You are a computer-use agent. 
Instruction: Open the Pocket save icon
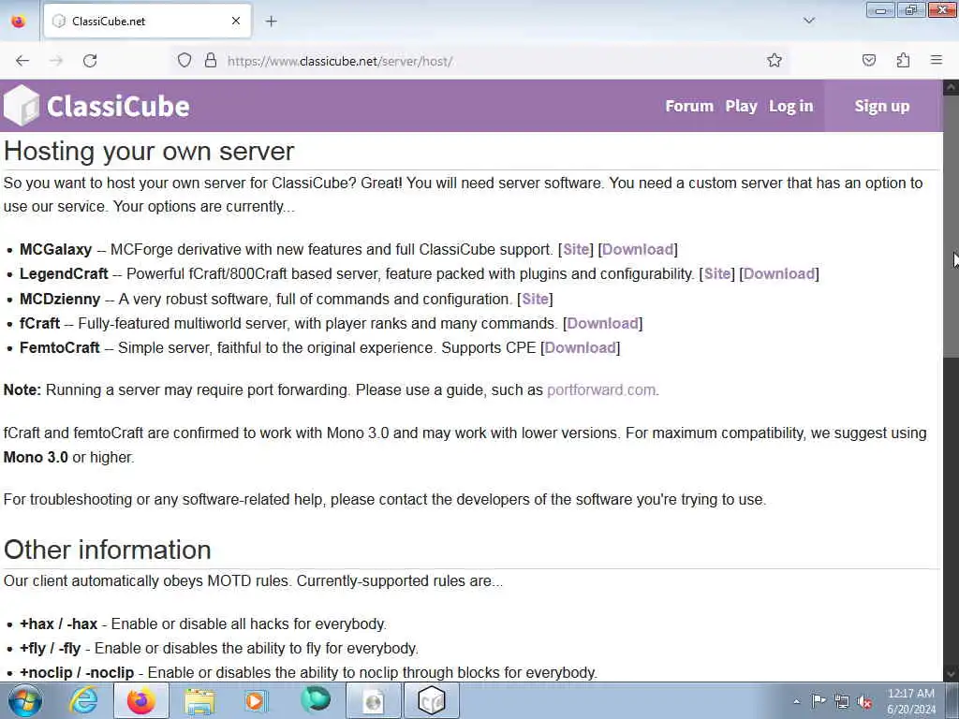pyautogui.click(x=869, y=61)
